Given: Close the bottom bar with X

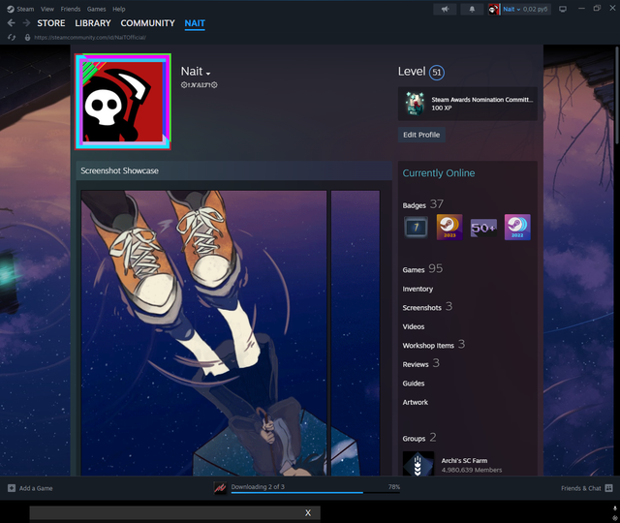Looking at the screenshot, I should pos(308,512).
